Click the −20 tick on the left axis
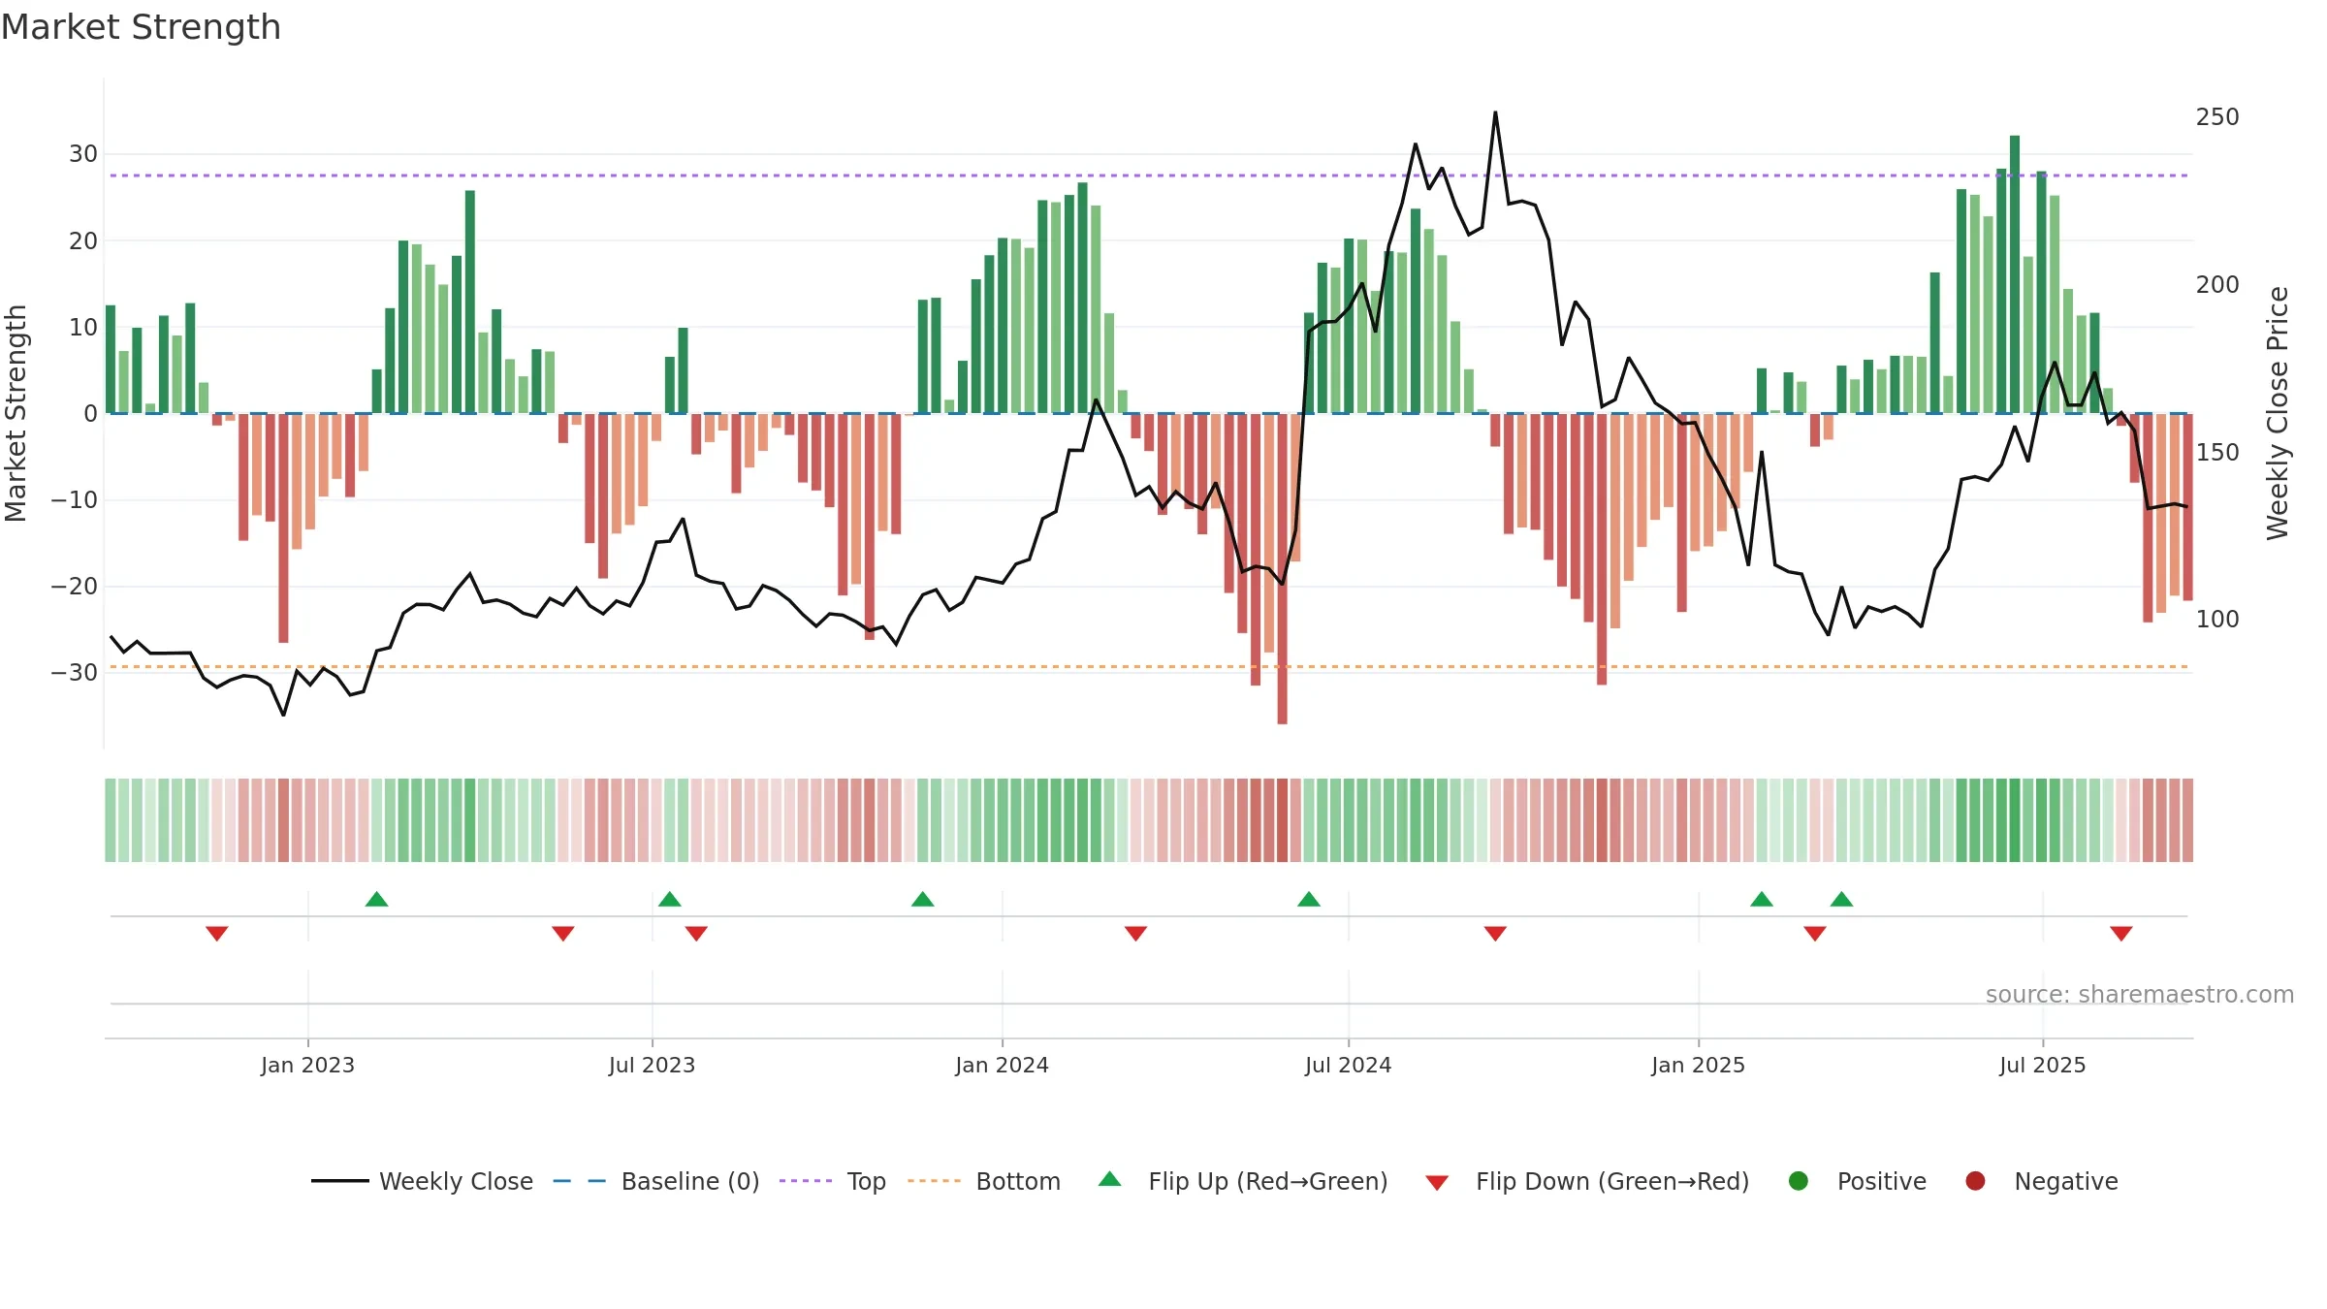 [75, 586]
